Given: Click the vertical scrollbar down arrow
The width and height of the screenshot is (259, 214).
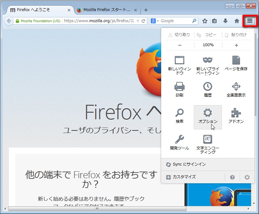Looking at the screenshot, I should tap(254, 204).
